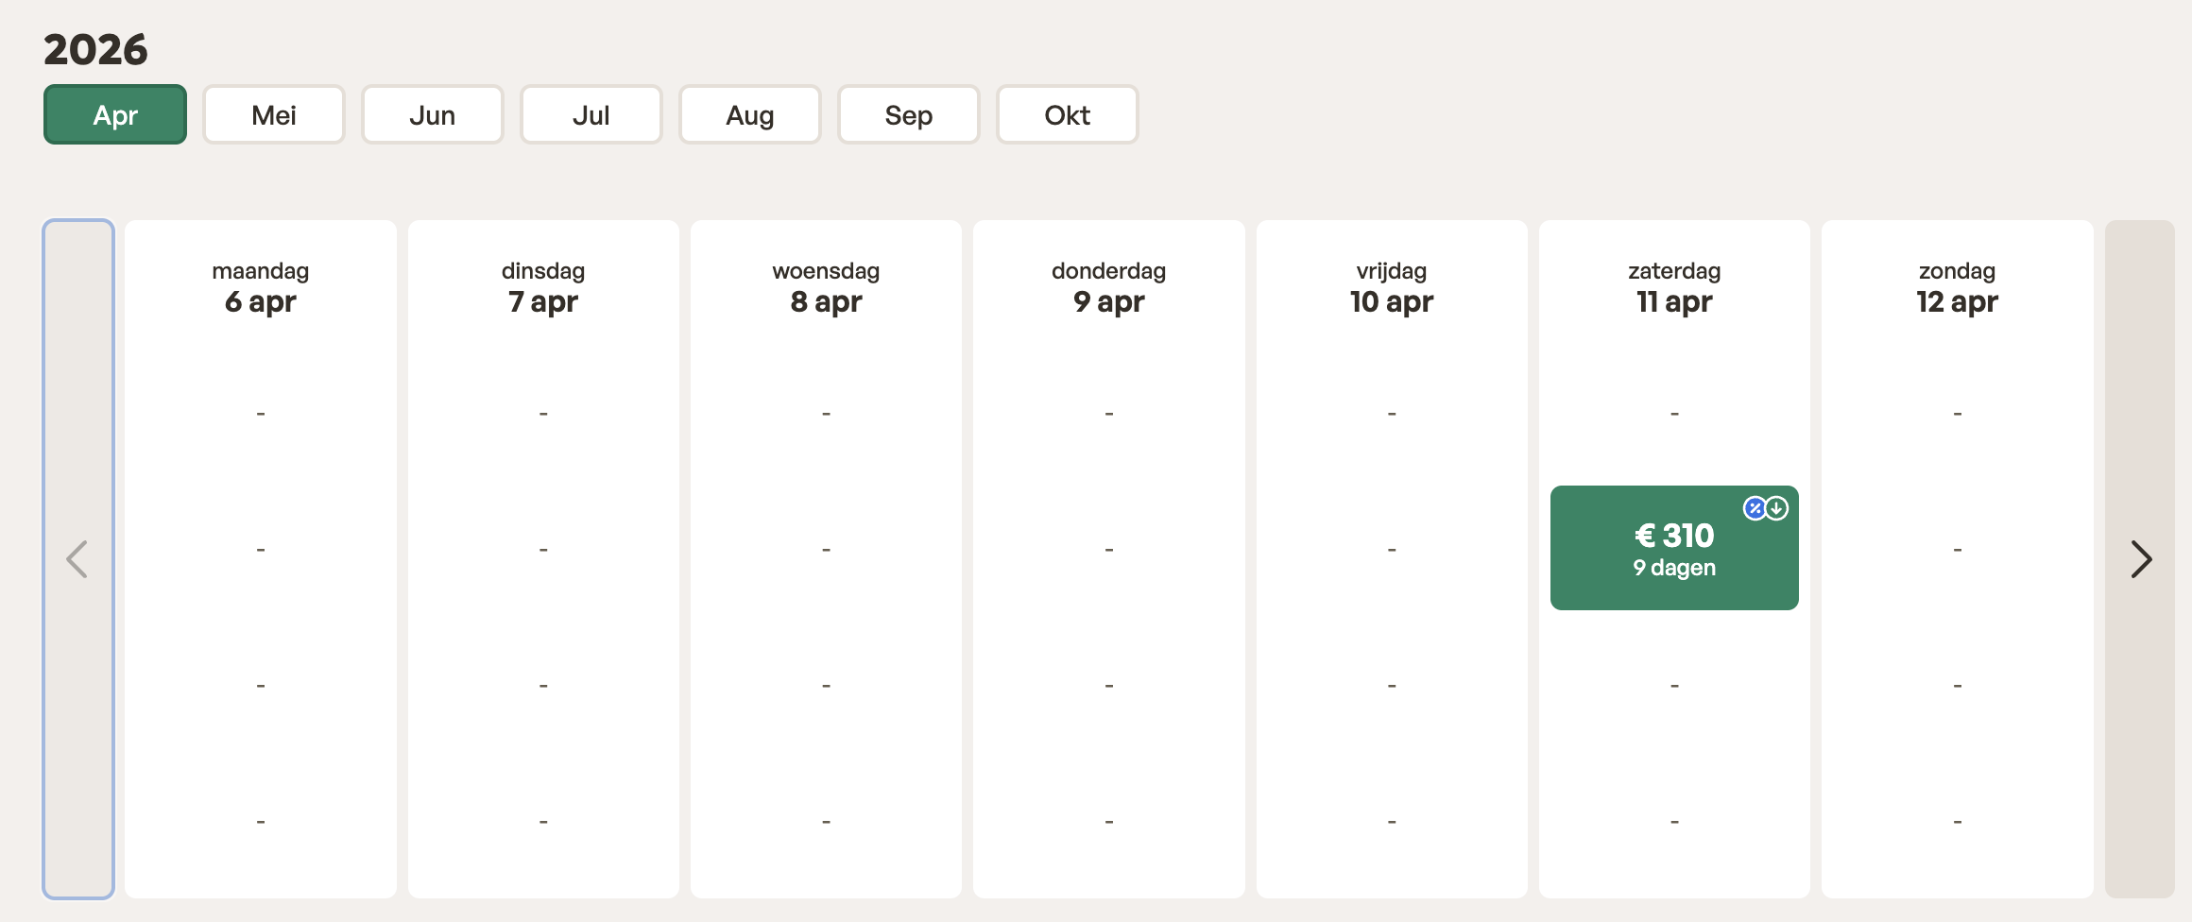Click the woensdag 8 apr day header
2192x922 pixels.
(x=826, y=287)
